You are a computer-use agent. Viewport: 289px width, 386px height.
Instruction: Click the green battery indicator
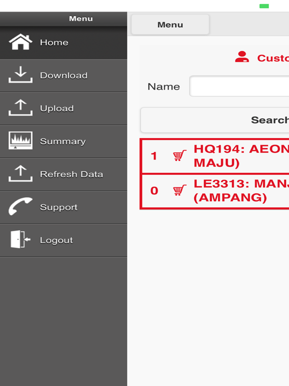(x=264, y=6)
